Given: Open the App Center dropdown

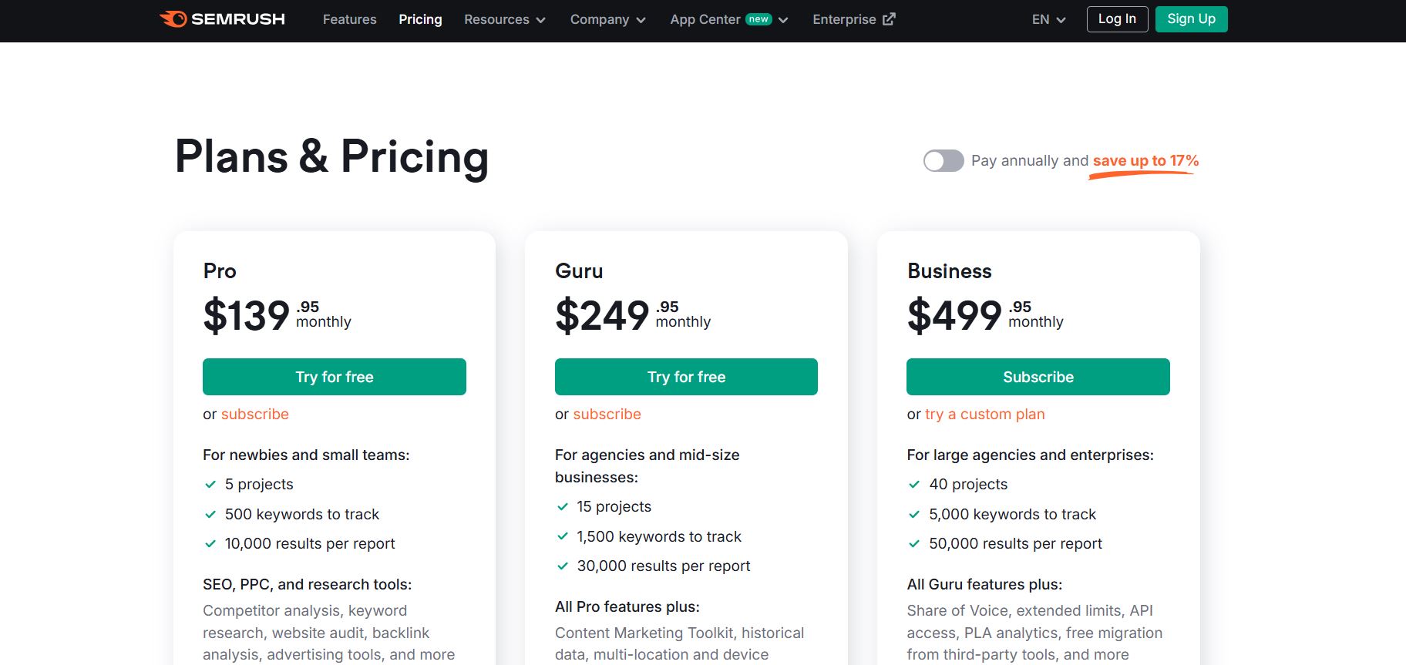Looking at the screenshot, I should (729, 19).
